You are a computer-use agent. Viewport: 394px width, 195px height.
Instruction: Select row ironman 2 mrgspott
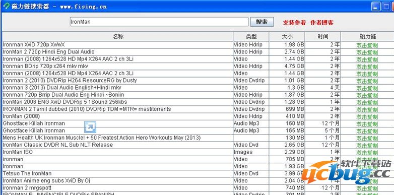(198, 188)
